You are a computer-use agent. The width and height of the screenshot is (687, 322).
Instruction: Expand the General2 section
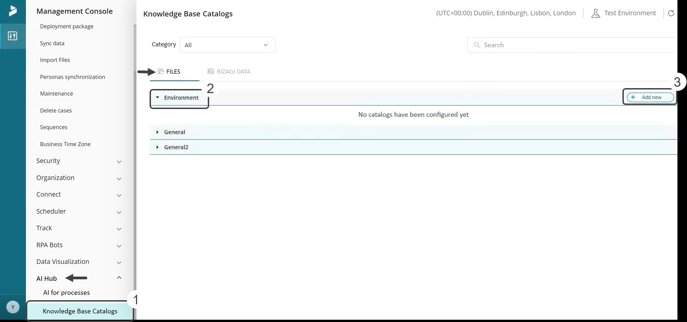coord(158,147)
